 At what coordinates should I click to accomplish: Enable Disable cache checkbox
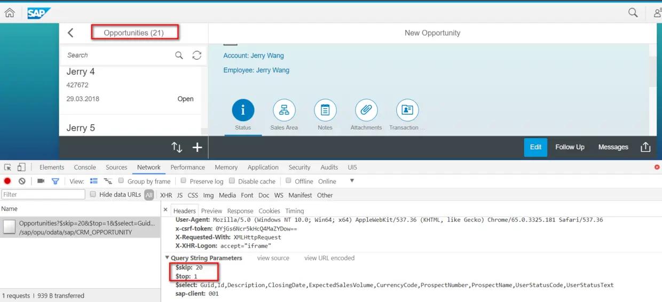232,181
